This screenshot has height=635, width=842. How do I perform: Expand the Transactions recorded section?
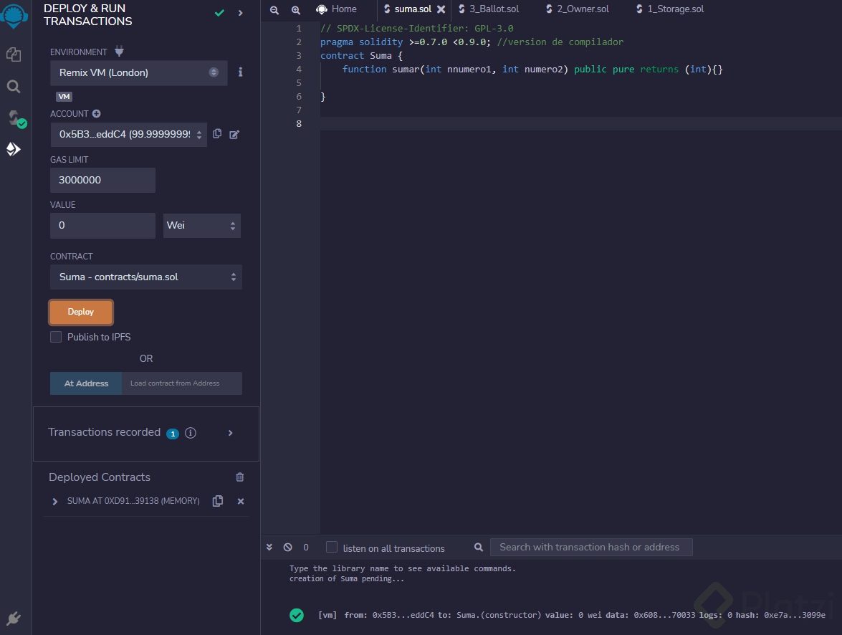(x=230, y=433)
